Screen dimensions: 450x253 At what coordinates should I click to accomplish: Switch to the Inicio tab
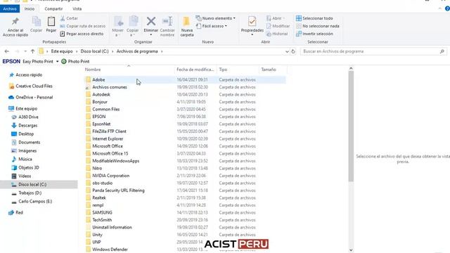click(x=30, y=9)
